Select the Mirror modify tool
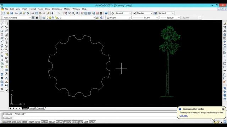Screen dimensions: 227x127 225,31
